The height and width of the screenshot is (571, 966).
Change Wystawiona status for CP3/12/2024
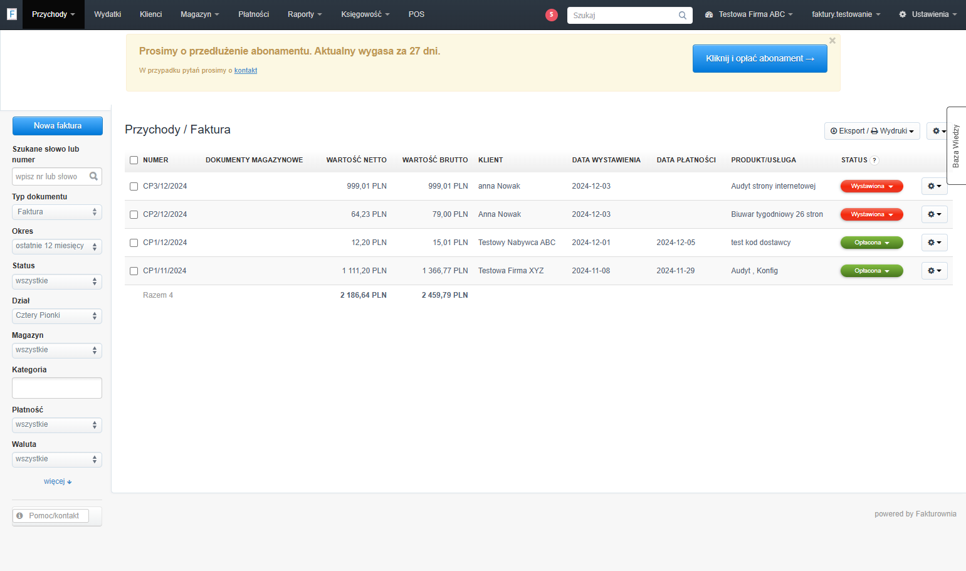[871, 186]
